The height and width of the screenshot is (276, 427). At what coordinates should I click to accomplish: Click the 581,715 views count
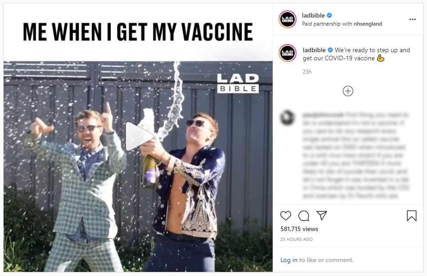(299, 229)
